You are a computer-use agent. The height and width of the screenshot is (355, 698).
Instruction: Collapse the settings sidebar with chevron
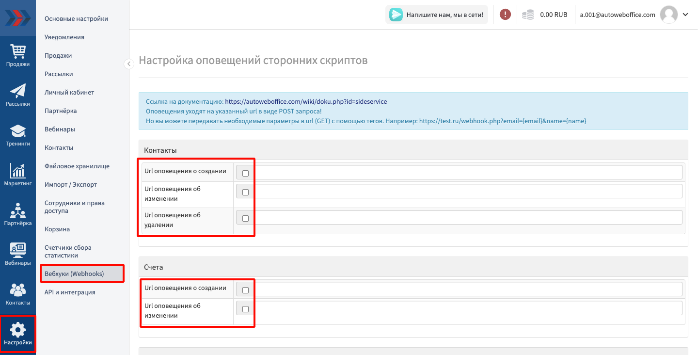[129, 64]
